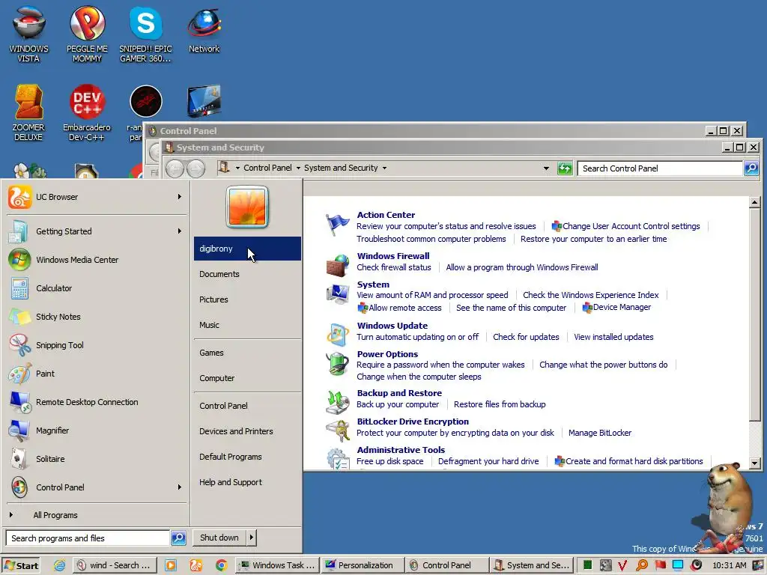The image size is (767, 575).
Task: Click the BitLocker Drive Encryption icon
Action: [x=338, y=431]
